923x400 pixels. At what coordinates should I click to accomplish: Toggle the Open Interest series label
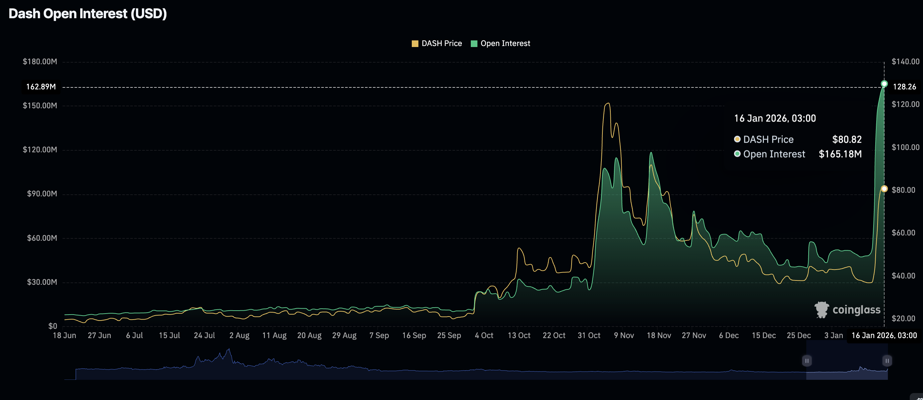tap(505, 44)
